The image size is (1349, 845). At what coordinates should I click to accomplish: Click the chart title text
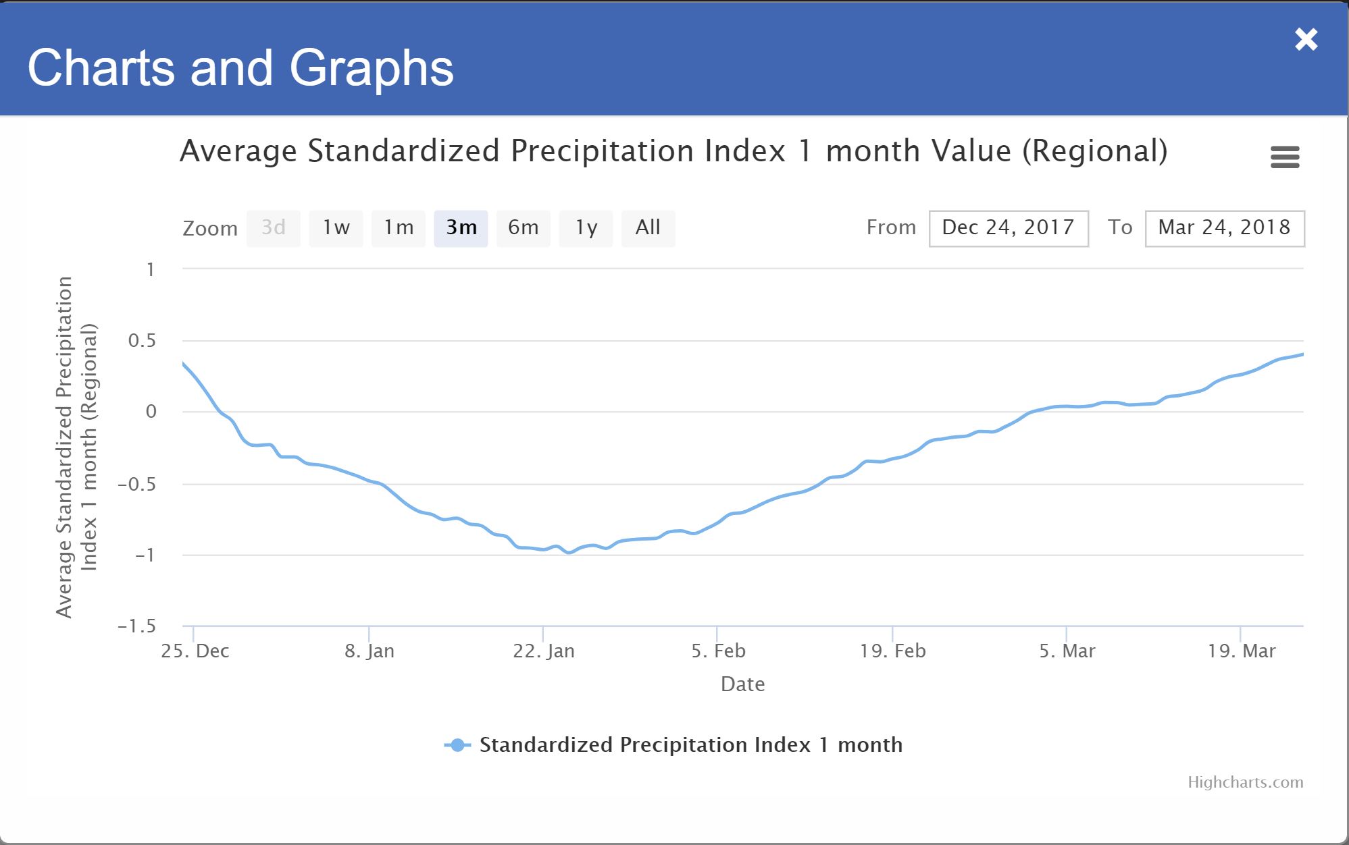[673, 151]
